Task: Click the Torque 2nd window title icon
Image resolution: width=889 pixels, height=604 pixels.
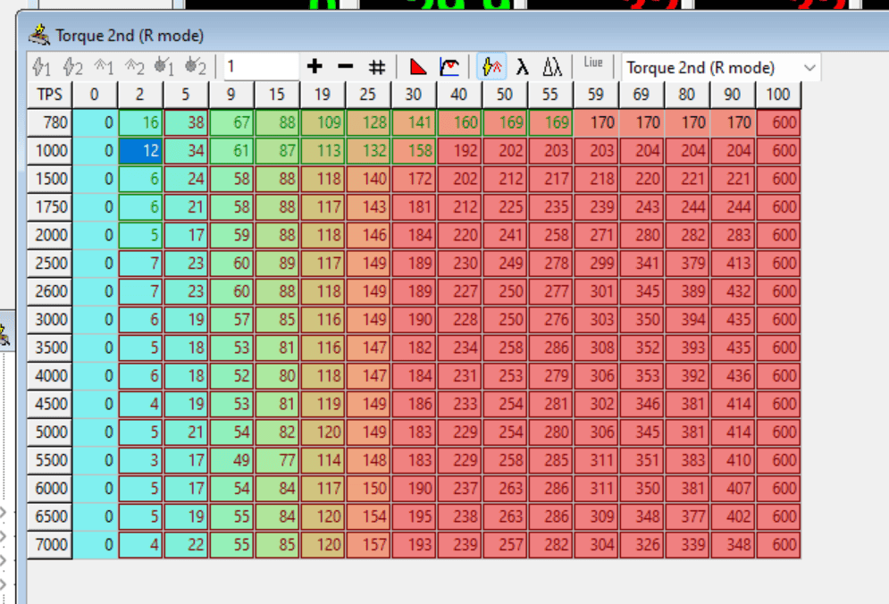Action: tap(39, 35)
